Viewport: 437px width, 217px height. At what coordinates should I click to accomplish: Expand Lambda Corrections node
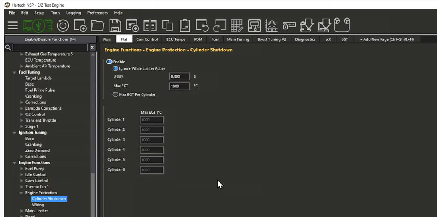22,108
